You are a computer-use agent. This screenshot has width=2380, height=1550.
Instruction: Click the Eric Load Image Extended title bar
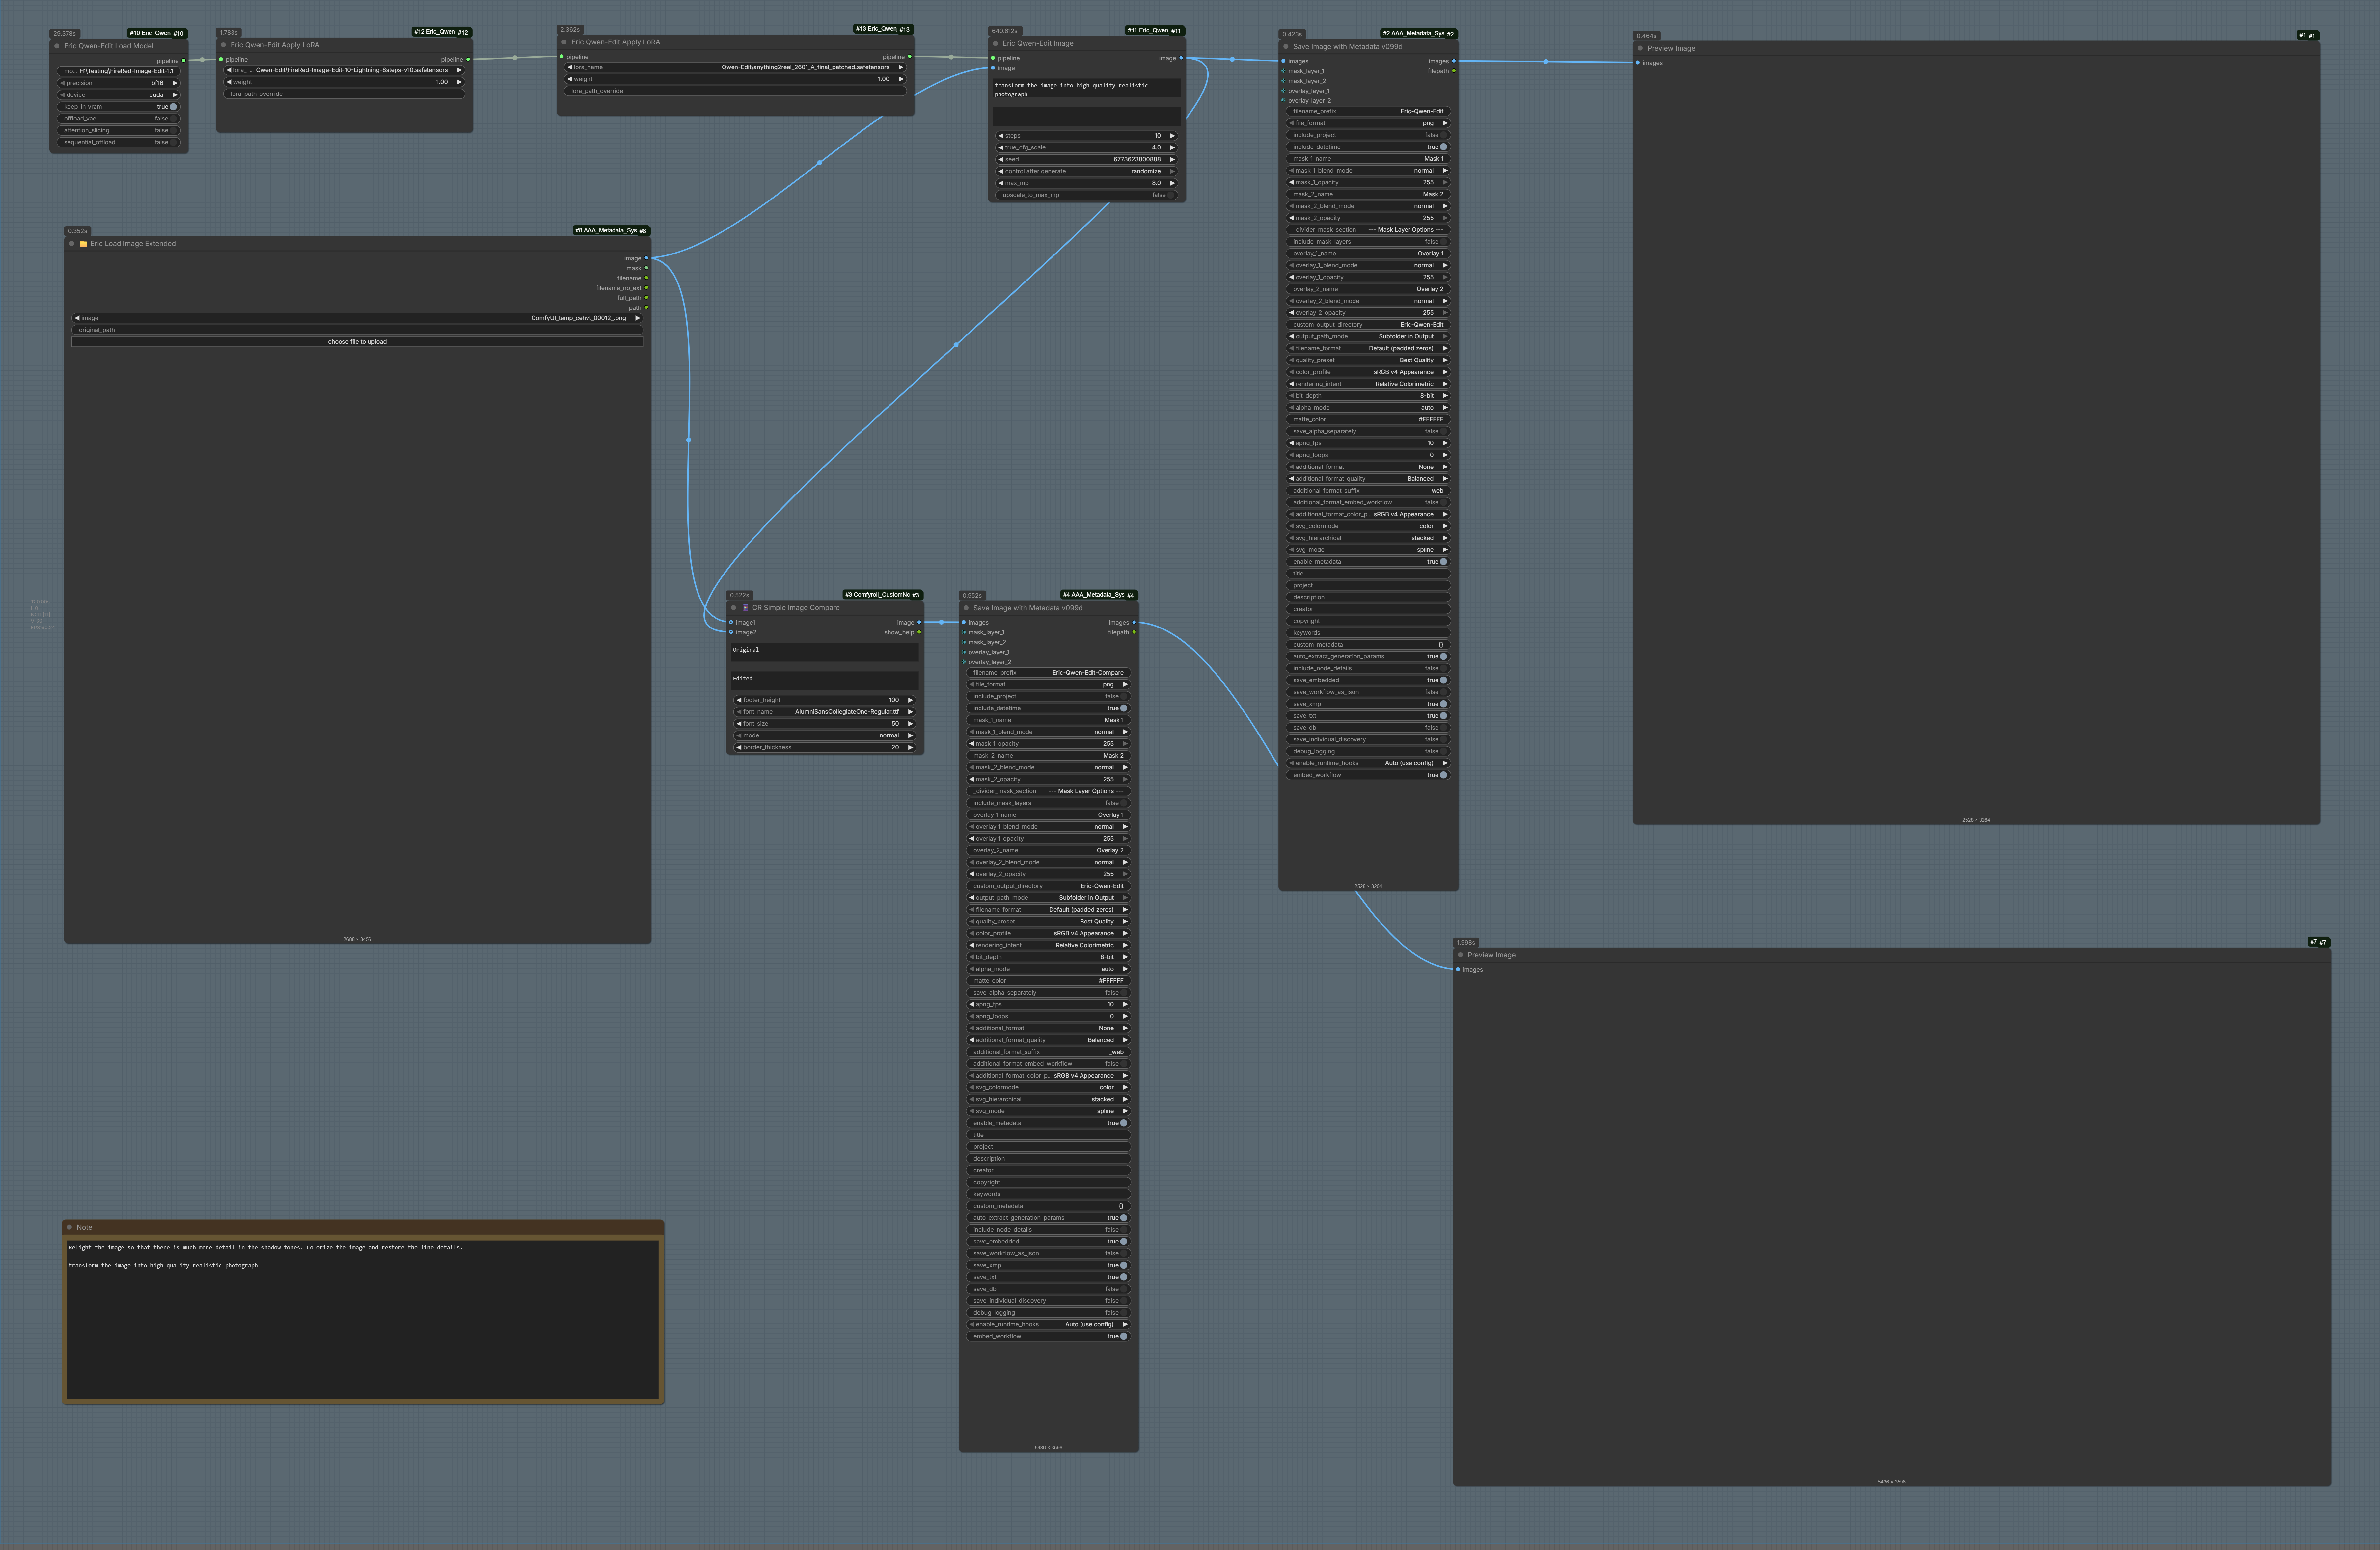click(357, 244)
